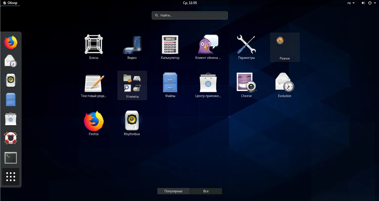The height and width of the screenshot is (201, 379).
Task: Open the ru keyboard layout dropdown
Action: point(351,3)
